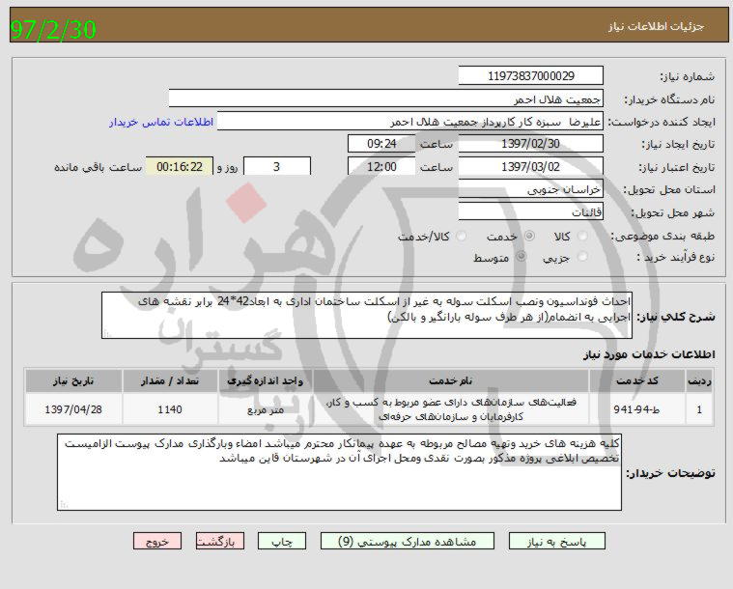Click the خروج exit button
The height and width of the screenshot is (589, 733).
pos(157,542)
